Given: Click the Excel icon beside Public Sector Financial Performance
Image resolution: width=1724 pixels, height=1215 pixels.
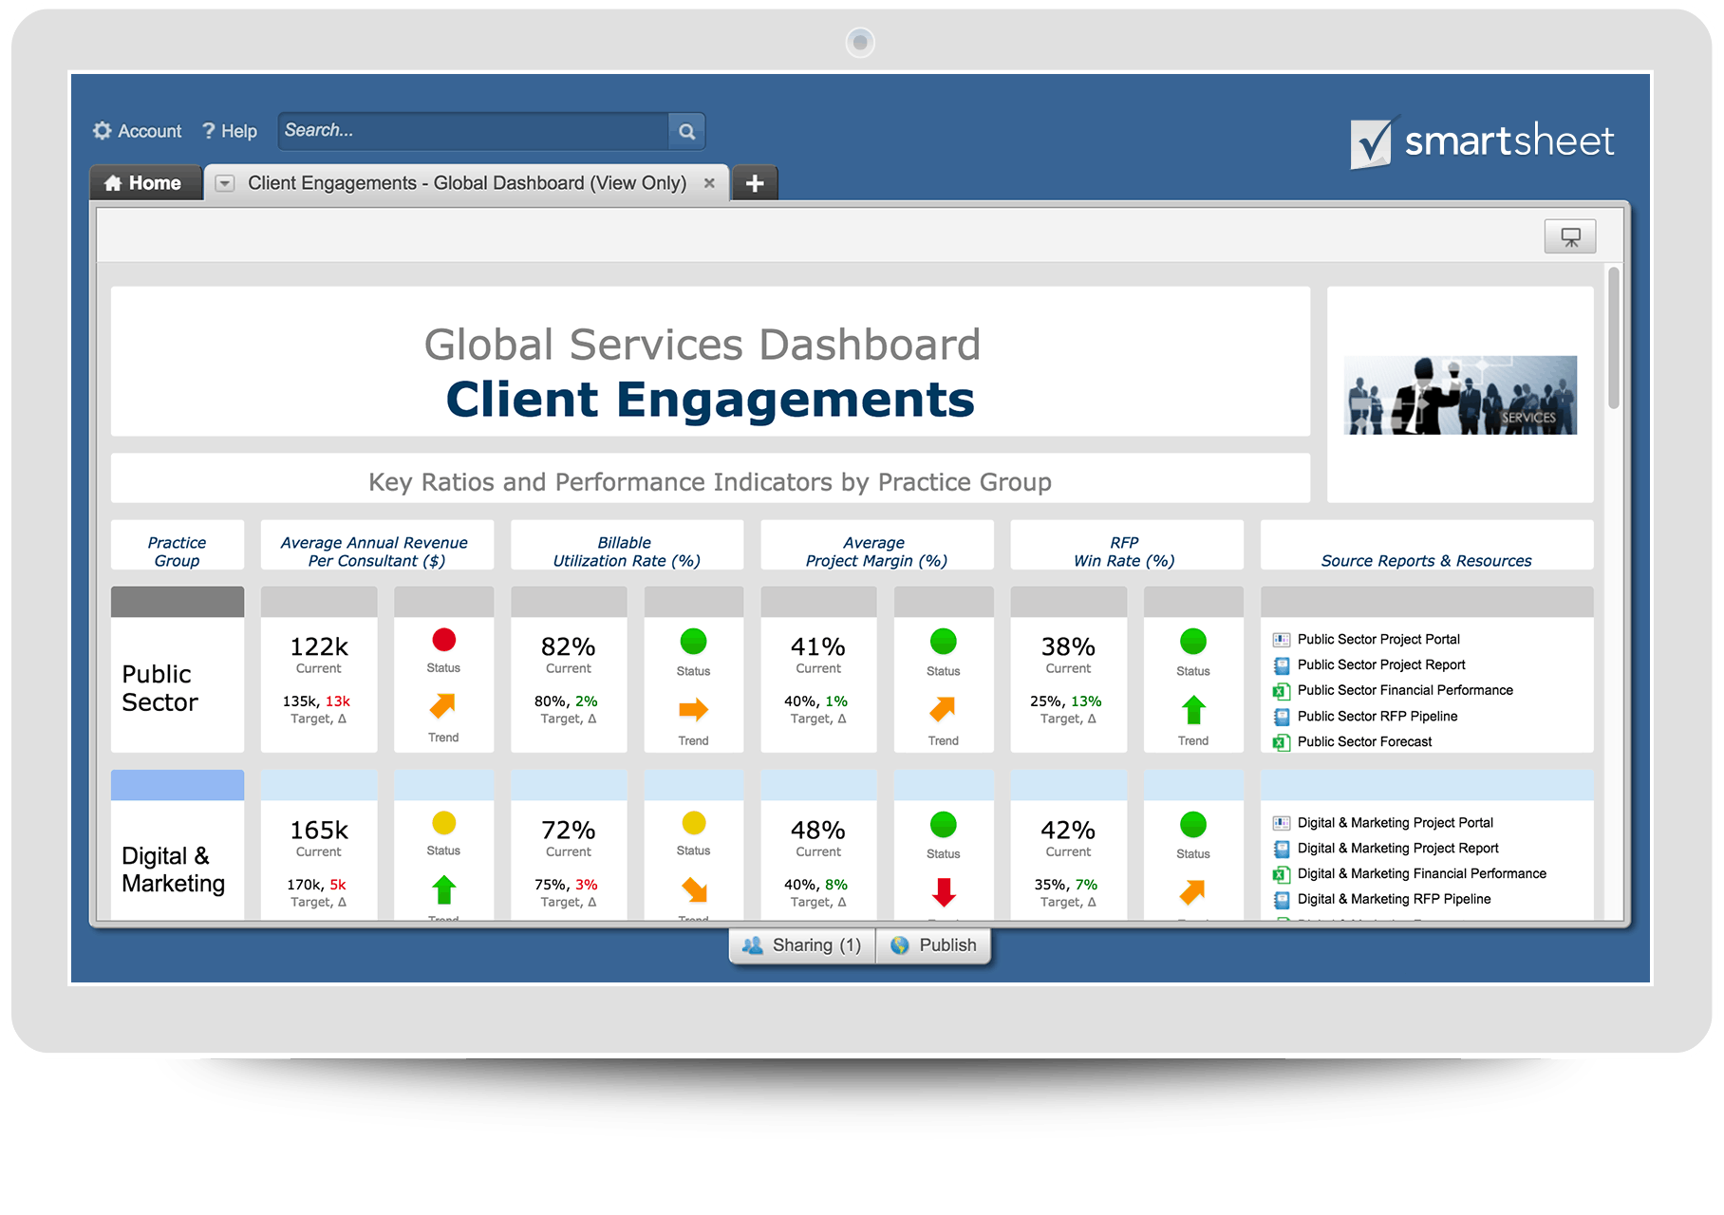Looking at the screenshot, I should click(1281, 690).
